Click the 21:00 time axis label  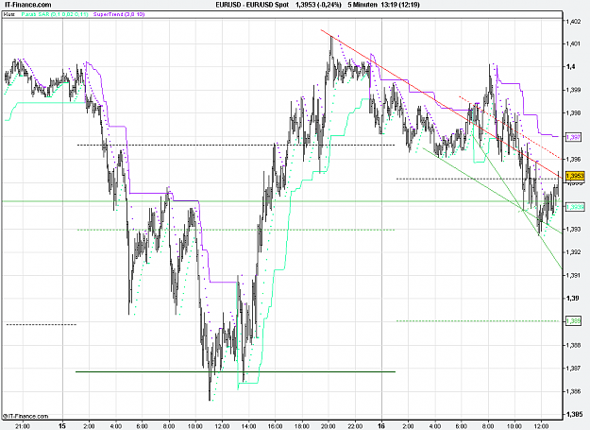[23, 426]
